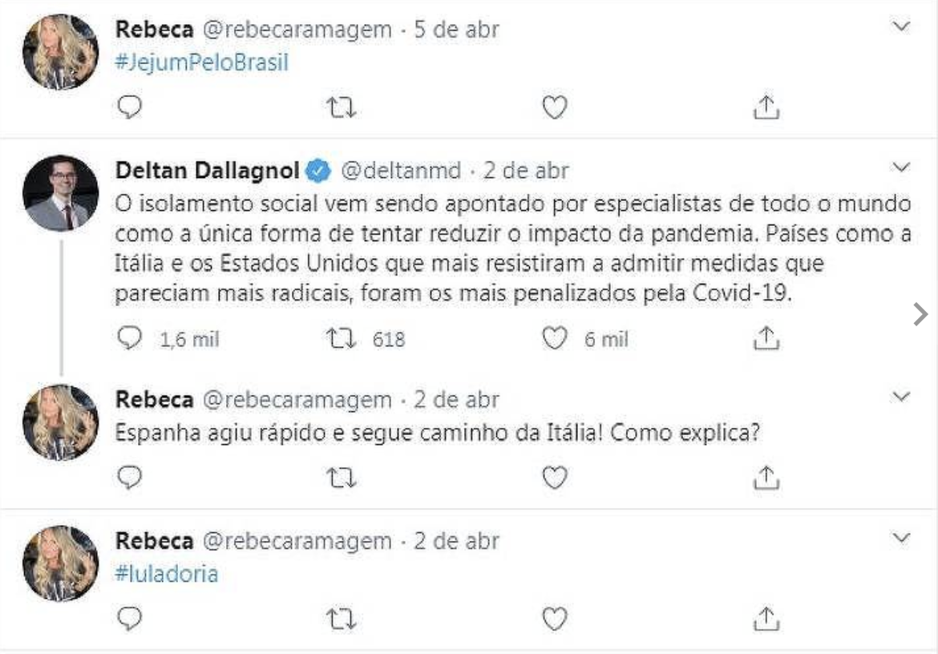938x654 pixels.
Task: Retweet the #luladoria tweet
Action: (x=342, y=618)
